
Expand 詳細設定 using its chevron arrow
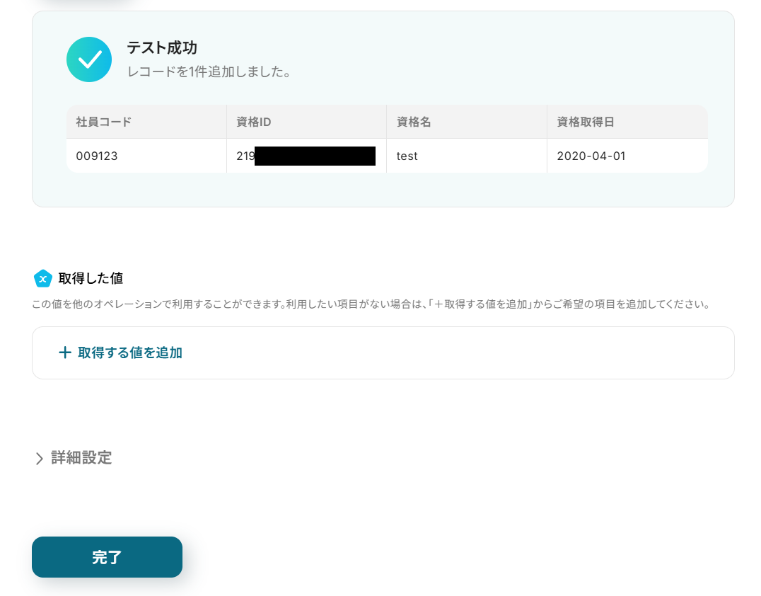[x=40, y=458]
